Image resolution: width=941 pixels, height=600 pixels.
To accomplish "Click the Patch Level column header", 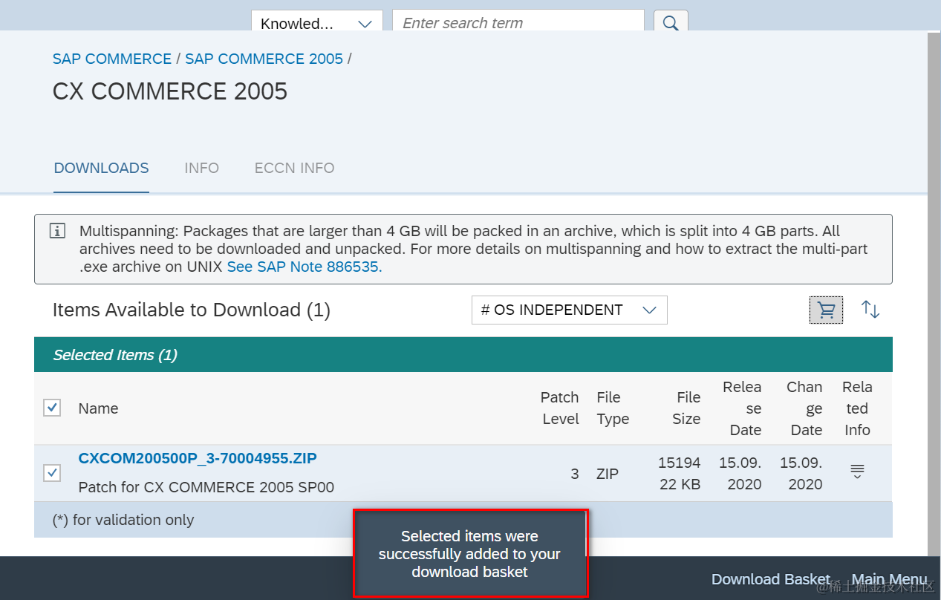I will (560, 408).
